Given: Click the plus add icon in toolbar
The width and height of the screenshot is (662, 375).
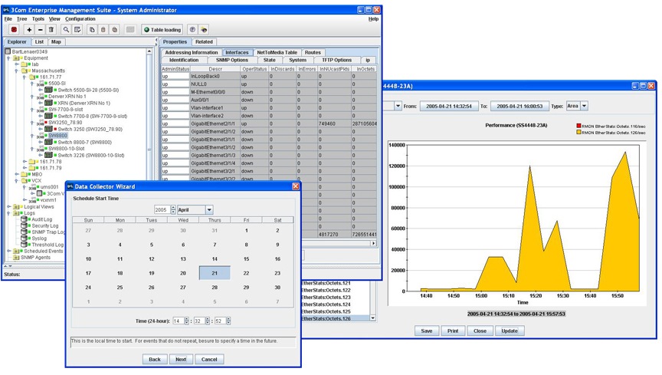Looking at the screenshot, I should 29,30.
